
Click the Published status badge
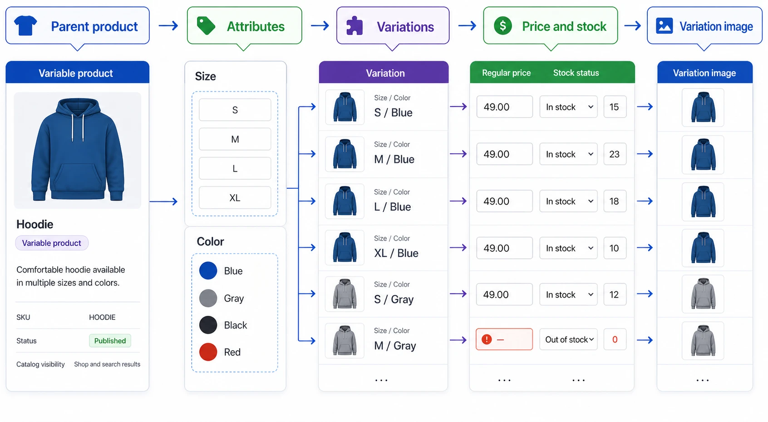pyautogui.click(x=110, y=341)
